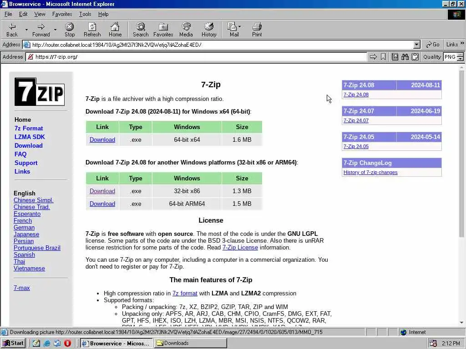Click the '64-bit ARM64' table cell
This screenshot has width=466, height=349.
187,204
